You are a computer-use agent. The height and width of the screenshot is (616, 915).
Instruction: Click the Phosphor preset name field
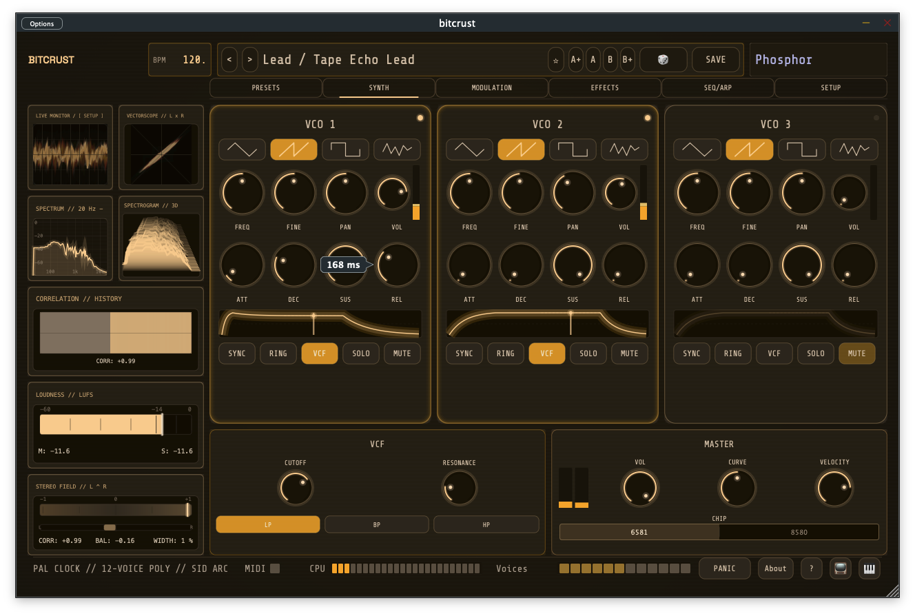(x=817, y=59)
